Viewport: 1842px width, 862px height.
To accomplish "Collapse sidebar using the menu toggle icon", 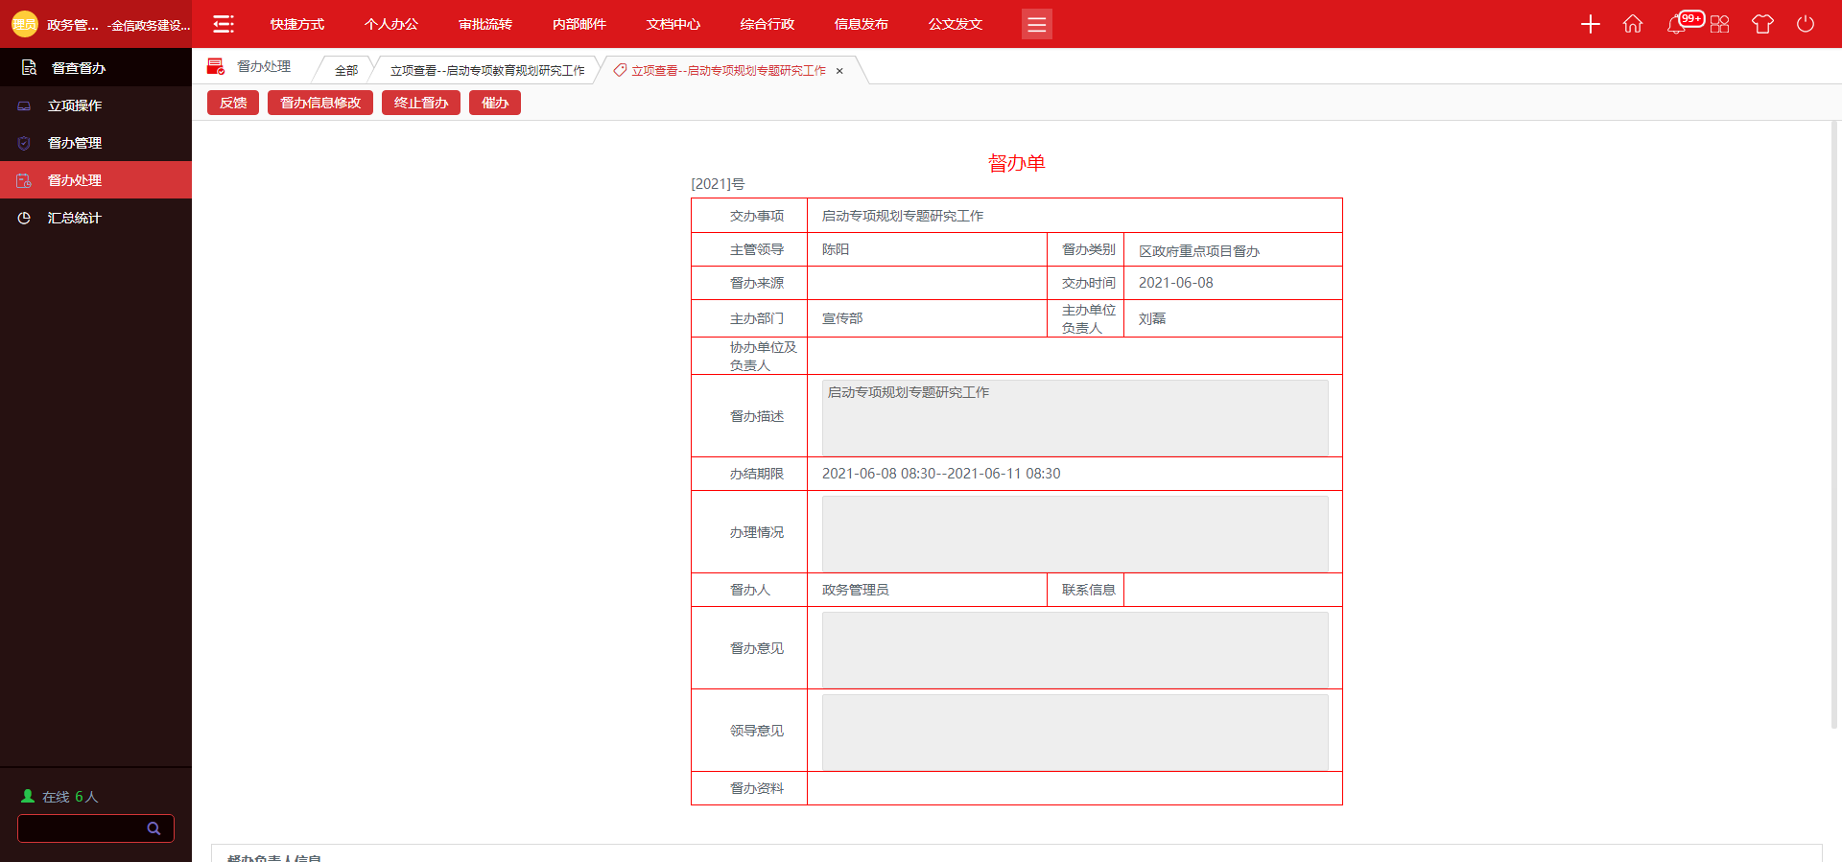I will click(x=224, y=24).
